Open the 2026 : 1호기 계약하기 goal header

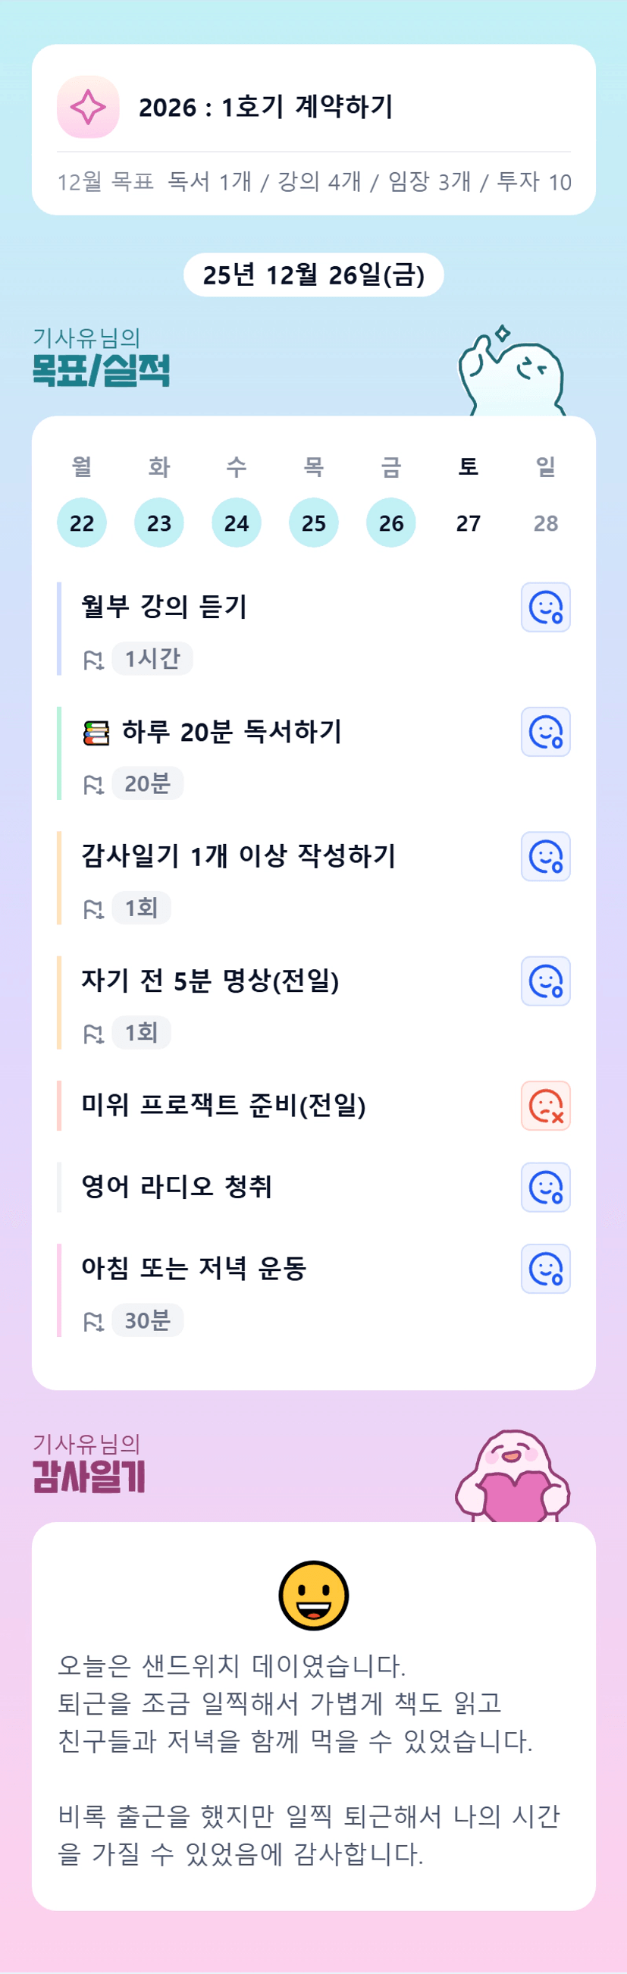click(x=265, y=107)
